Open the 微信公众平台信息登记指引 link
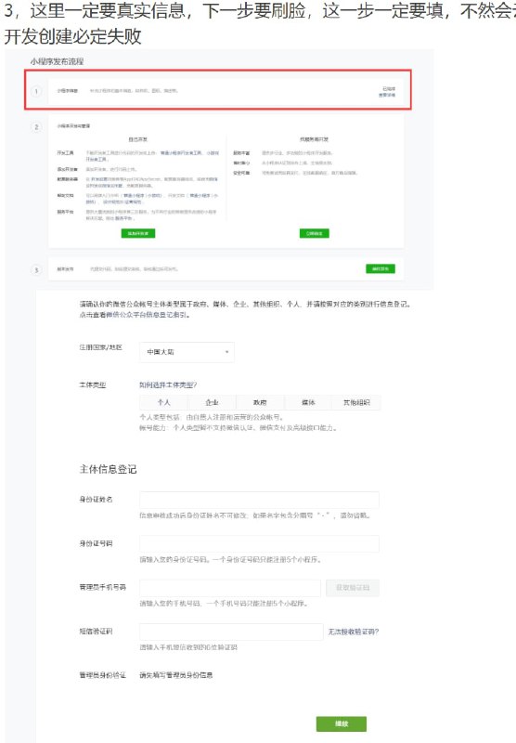This screenshot has height=743, width=516. coord(148,315)
